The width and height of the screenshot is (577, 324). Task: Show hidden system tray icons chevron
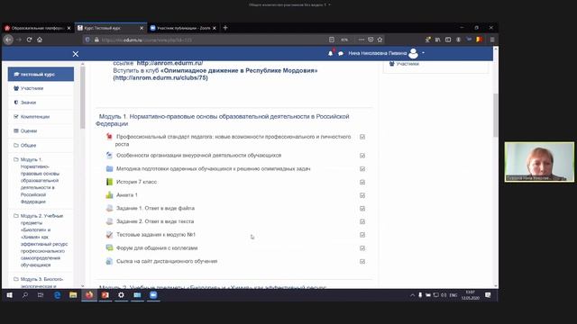pyautogui.click(x=412, y=295)
